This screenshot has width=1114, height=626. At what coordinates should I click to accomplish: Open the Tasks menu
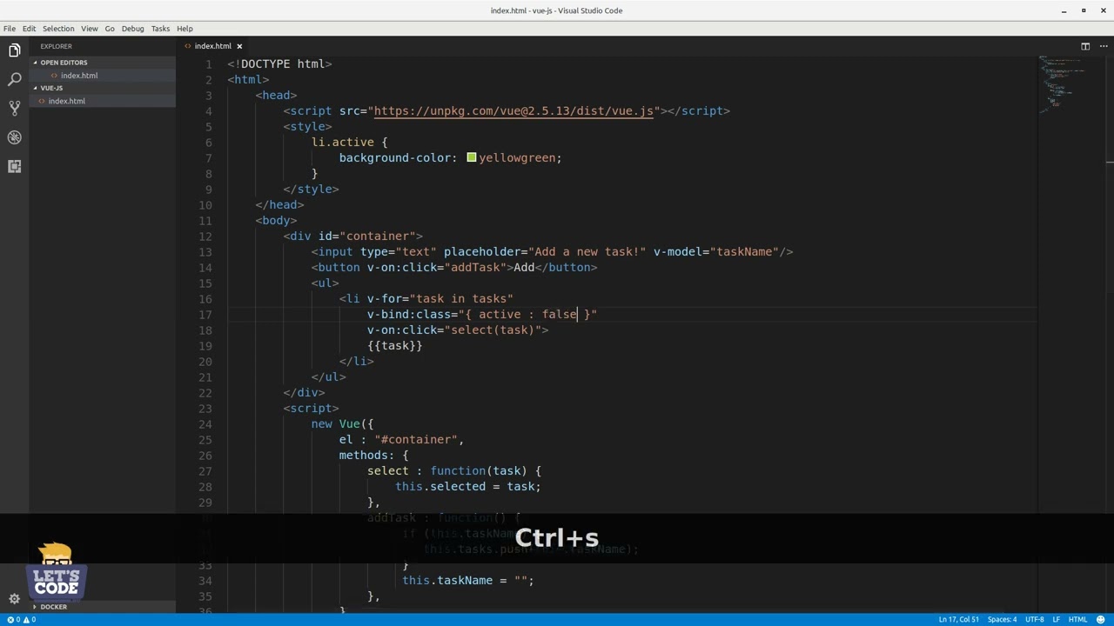tap(160, 29)
